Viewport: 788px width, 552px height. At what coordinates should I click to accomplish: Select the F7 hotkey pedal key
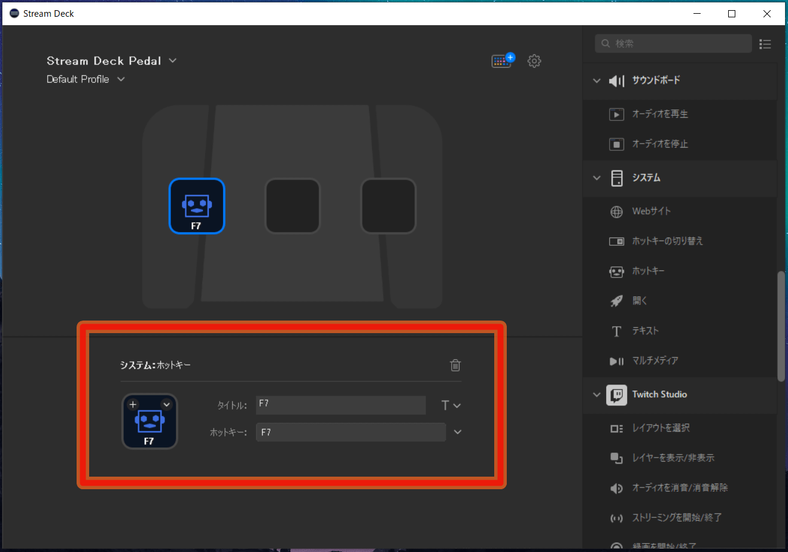(x=197, y=206)
